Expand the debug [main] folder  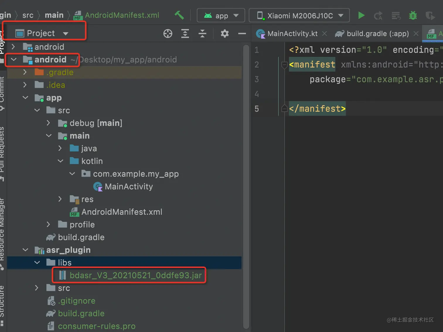pyautogui.click(x=49, y=123)
